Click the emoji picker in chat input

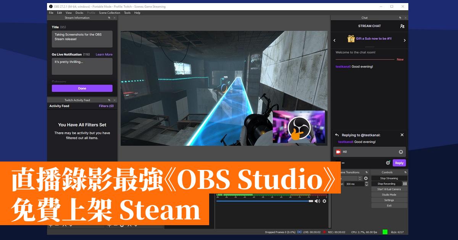coord(401,152)
